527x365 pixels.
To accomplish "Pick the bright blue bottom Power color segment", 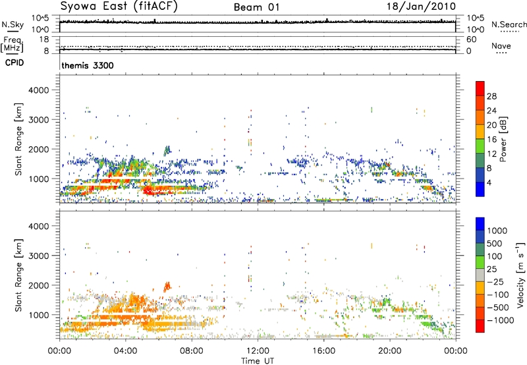I will (480, 189).
